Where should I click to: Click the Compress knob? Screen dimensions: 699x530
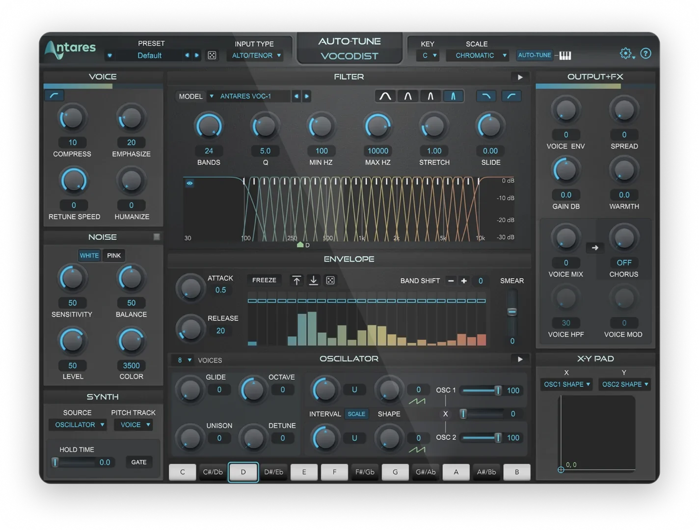pyautogui.click(x=72, y=118)
